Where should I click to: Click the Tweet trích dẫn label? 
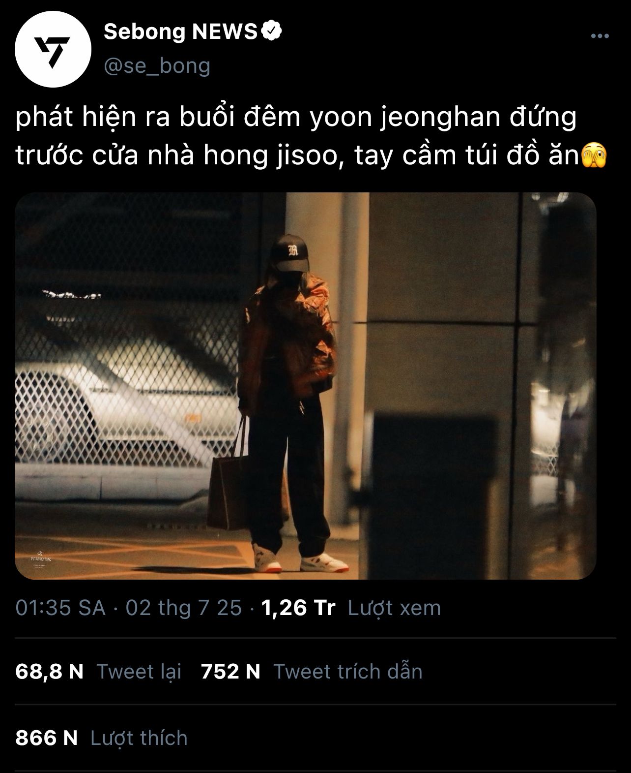click(x=348, y=672)
